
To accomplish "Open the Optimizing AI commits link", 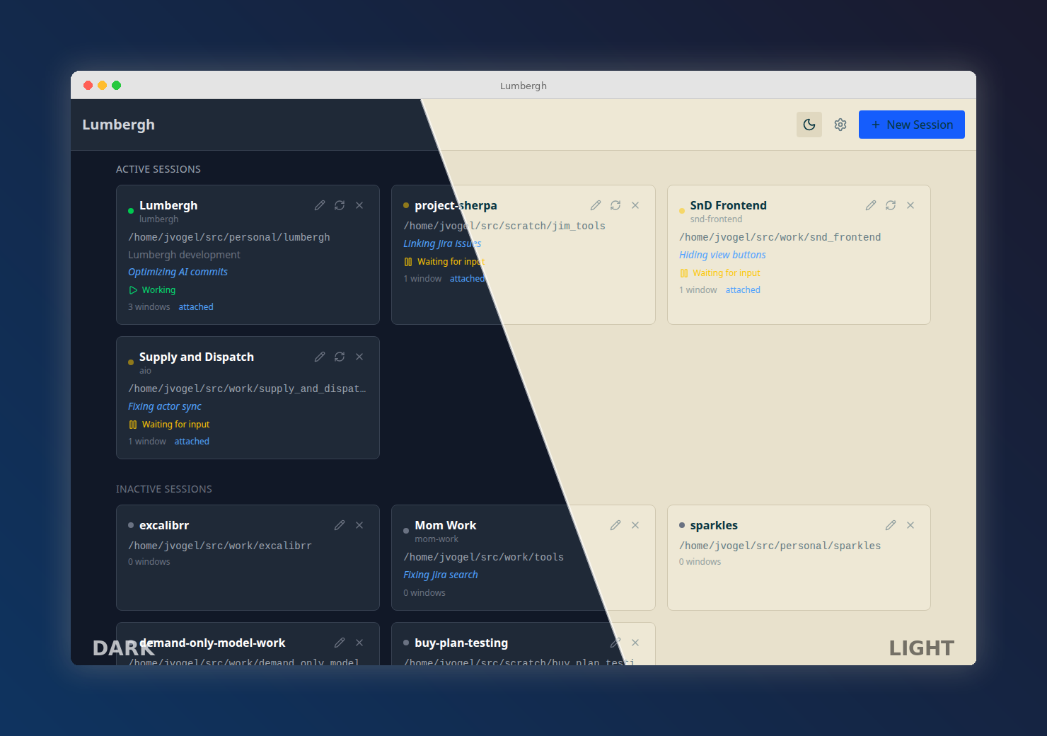I will [178, 272].
